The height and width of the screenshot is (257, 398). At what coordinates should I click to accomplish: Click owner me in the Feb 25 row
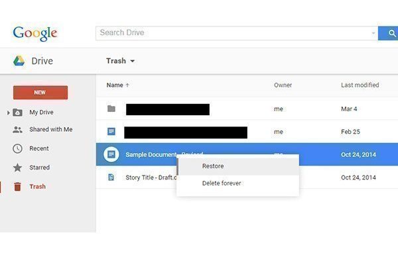pyautogui.click(x=279, y=132)
